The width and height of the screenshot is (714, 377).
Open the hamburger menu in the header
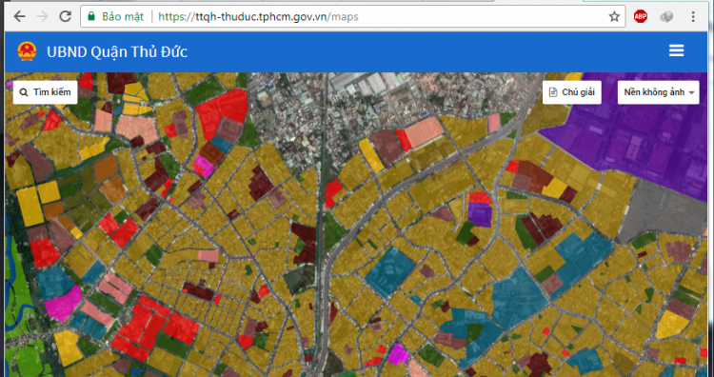(676, 50)
